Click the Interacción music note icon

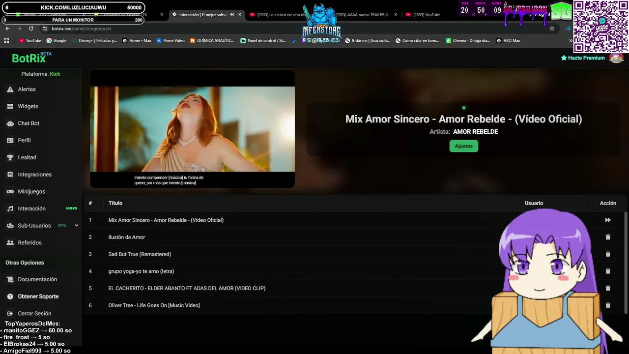tap(10, 208)
